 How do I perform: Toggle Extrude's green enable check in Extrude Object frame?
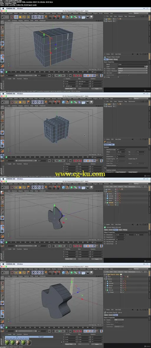click(x=118, y=203)
